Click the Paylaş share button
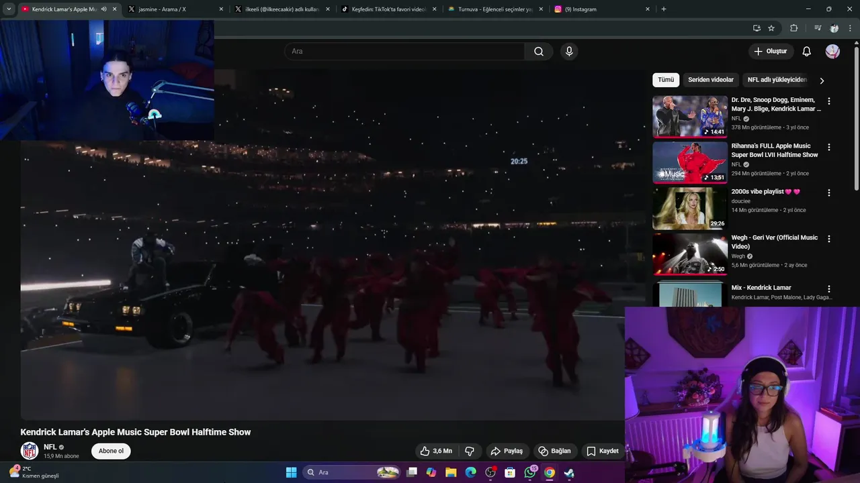This screenshot has height=483, width=860. (x=507, y=451)
